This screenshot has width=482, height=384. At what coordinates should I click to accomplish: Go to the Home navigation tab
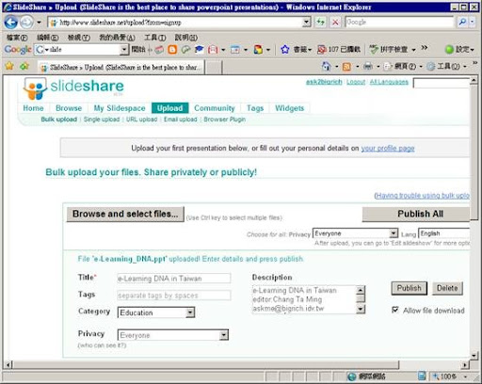[x=33, y=108]
